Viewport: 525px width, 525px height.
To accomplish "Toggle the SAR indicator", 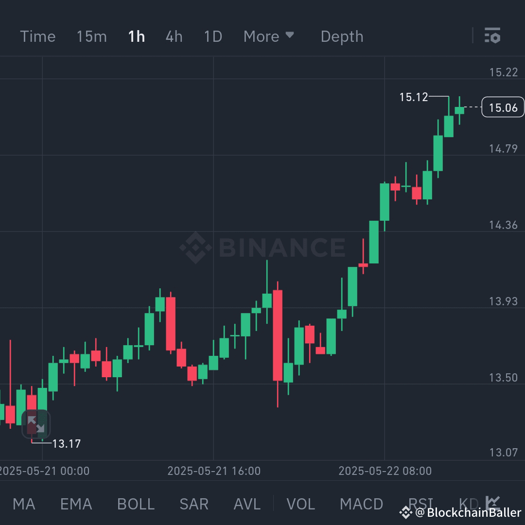I will coord(194,504).
